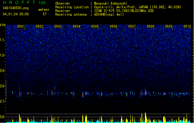194x123 pixels.
Task: Click the meteor label
Action: 44,10
